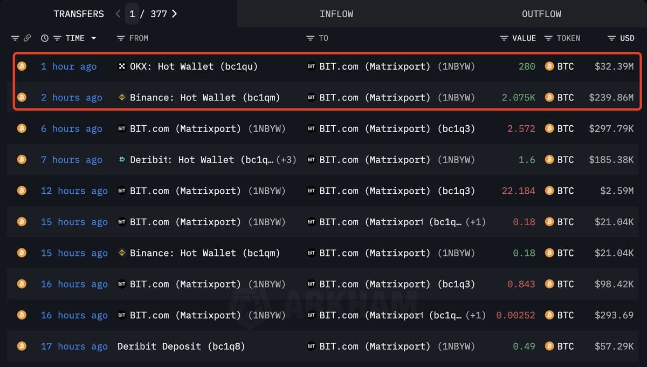Click the filter icon next to TO column
Screen dimensions: 647x367
pyautogui.click(x=311, y=38)
